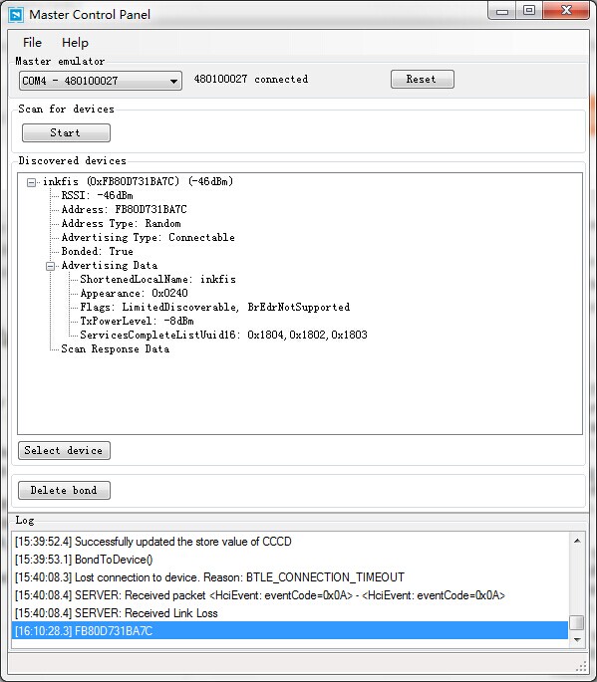Open the File menu
The width and height of the screenshot is (597, 682).
coord(32,43)
